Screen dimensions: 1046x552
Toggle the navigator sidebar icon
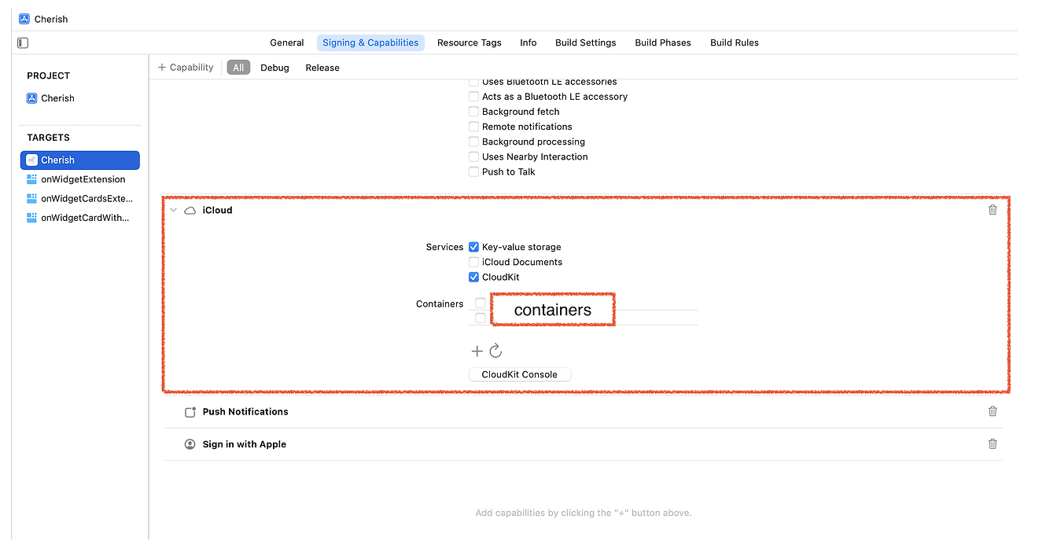(x=24, y=42)
